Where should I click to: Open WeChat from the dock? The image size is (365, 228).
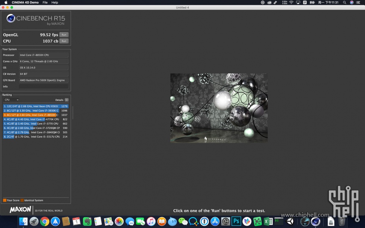tap(183, 221)
